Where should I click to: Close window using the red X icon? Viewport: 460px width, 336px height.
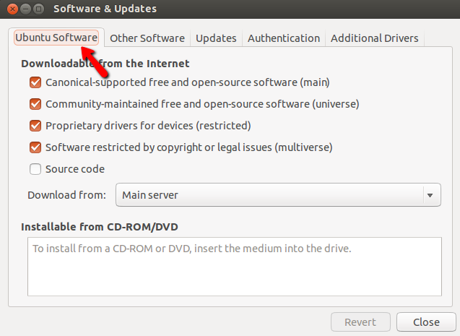12,9
